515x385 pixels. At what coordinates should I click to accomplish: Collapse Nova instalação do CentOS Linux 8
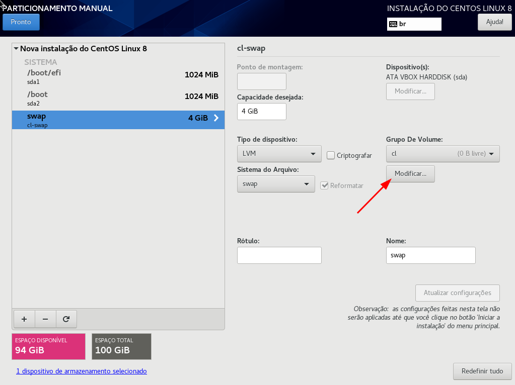(16, 49)
